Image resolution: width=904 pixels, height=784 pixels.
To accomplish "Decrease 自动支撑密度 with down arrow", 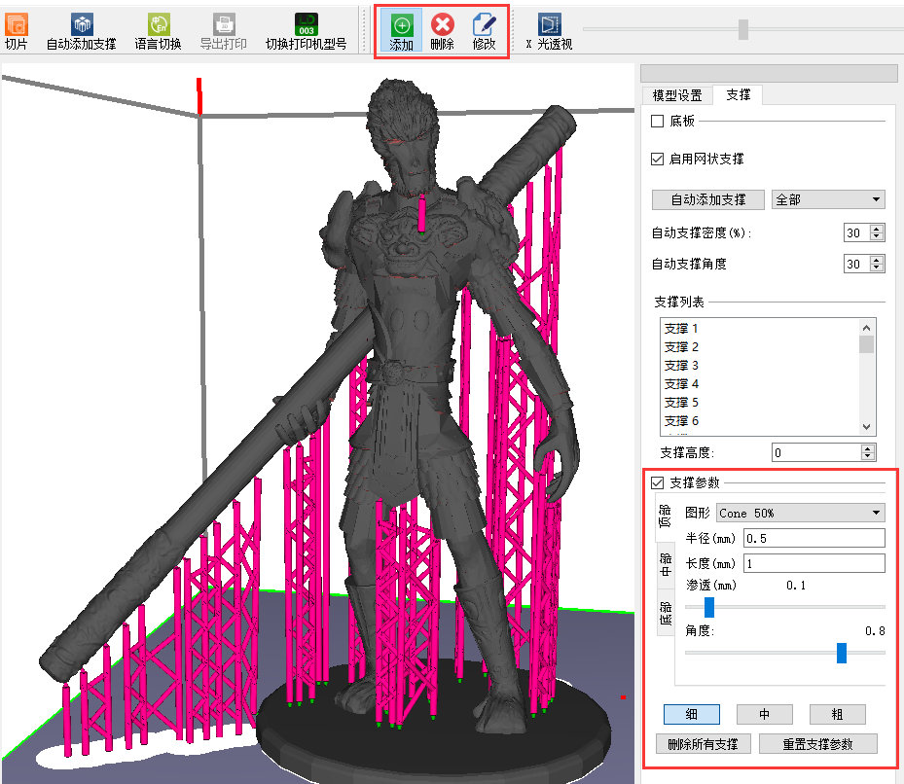I will [877, 237].
